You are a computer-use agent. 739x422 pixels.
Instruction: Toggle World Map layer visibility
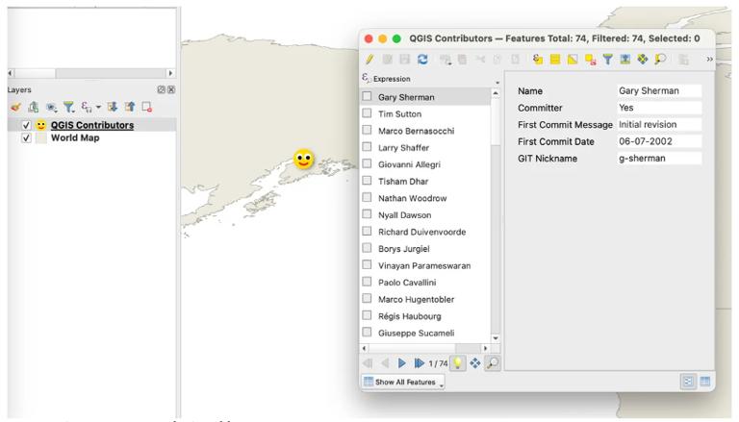click(x=26, y=138)
